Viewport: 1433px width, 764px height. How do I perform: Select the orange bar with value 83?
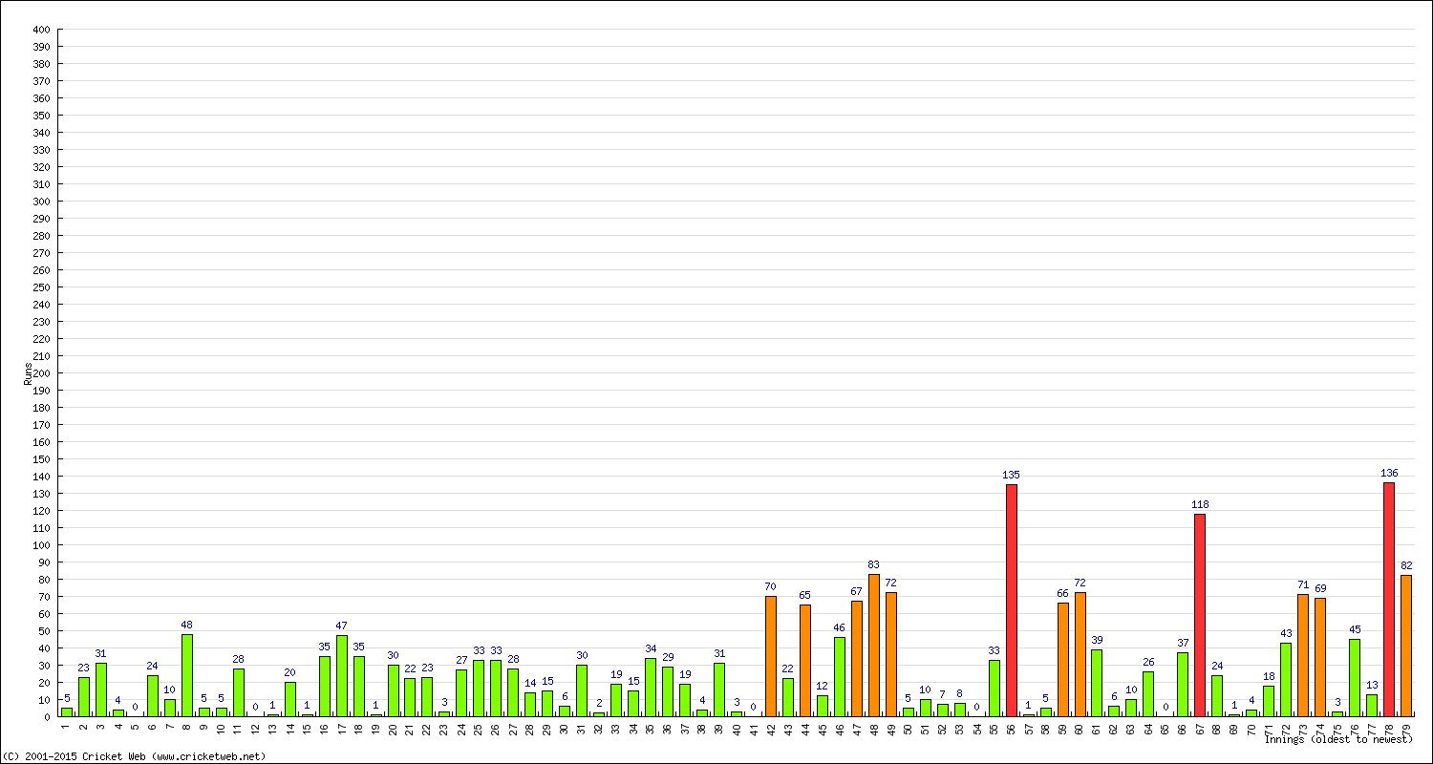pos(874,645)
